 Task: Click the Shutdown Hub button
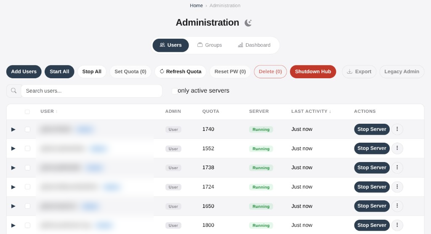(313, 72)
